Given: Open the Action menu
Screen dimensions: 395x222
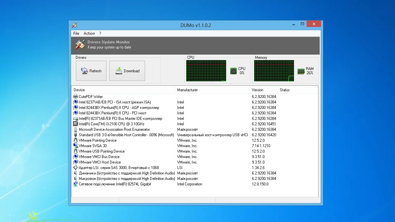Looking at the screenshot, I should (89, 33).
